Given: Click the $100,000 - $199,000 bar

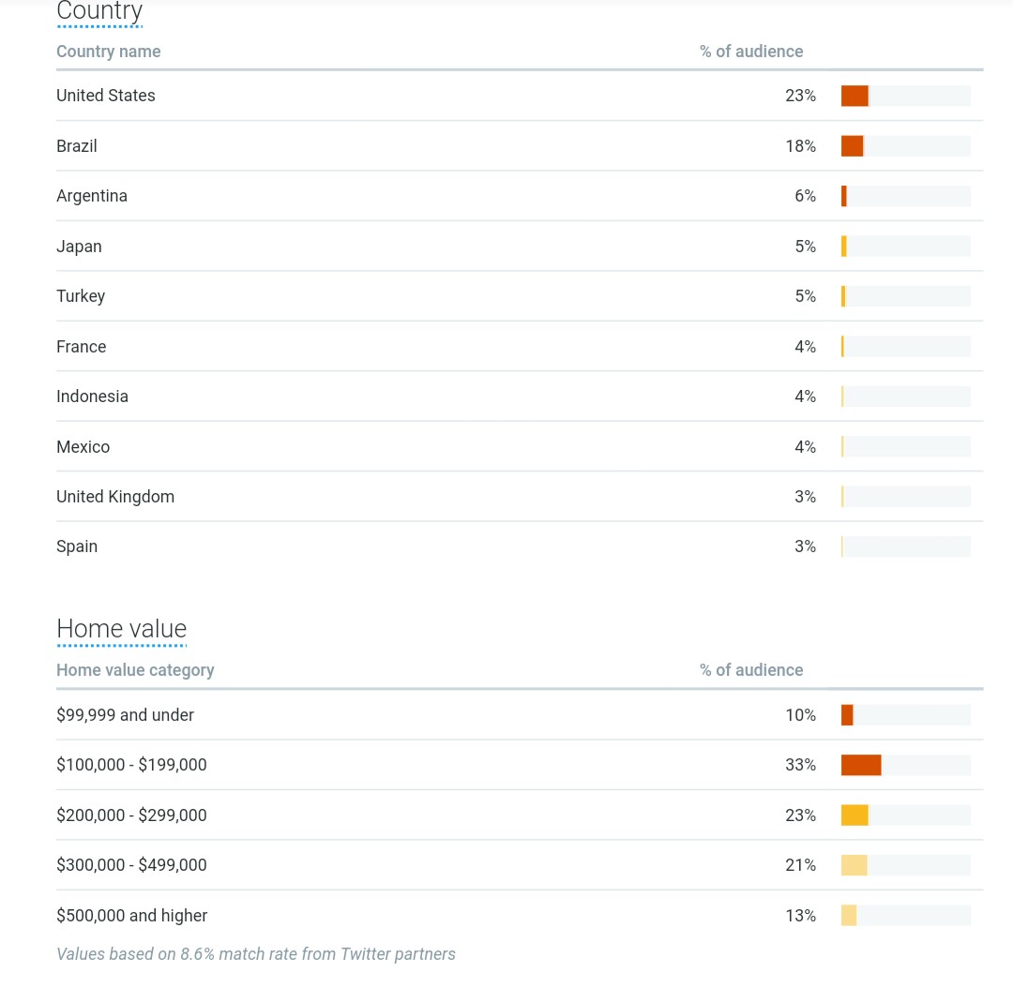Looking at the screenshot, I should (905, 765).
